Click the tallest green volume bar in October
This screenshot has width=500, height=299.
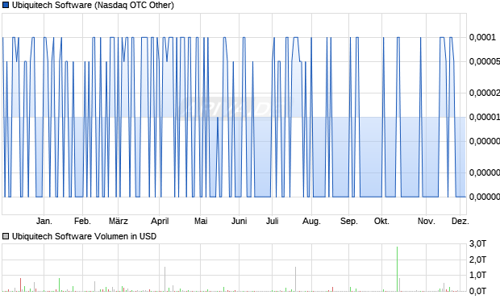tap(397, 269)
